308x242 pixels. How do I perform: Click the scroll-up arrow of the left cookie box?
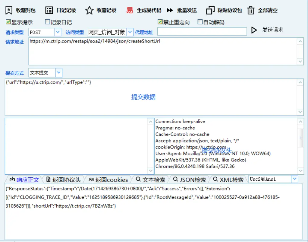[x=151, y=122]
